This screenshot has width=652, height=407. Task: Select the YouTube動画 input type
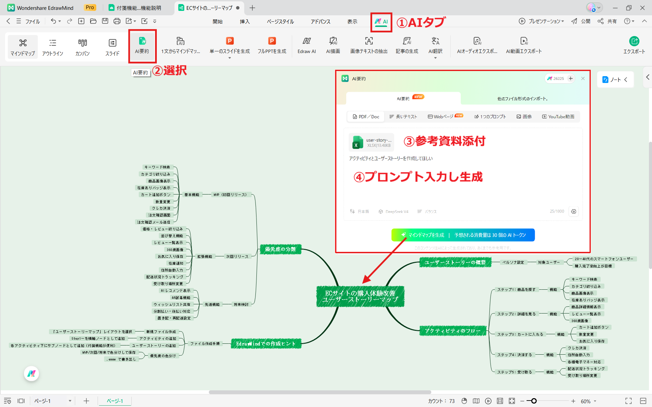point(558,117)
